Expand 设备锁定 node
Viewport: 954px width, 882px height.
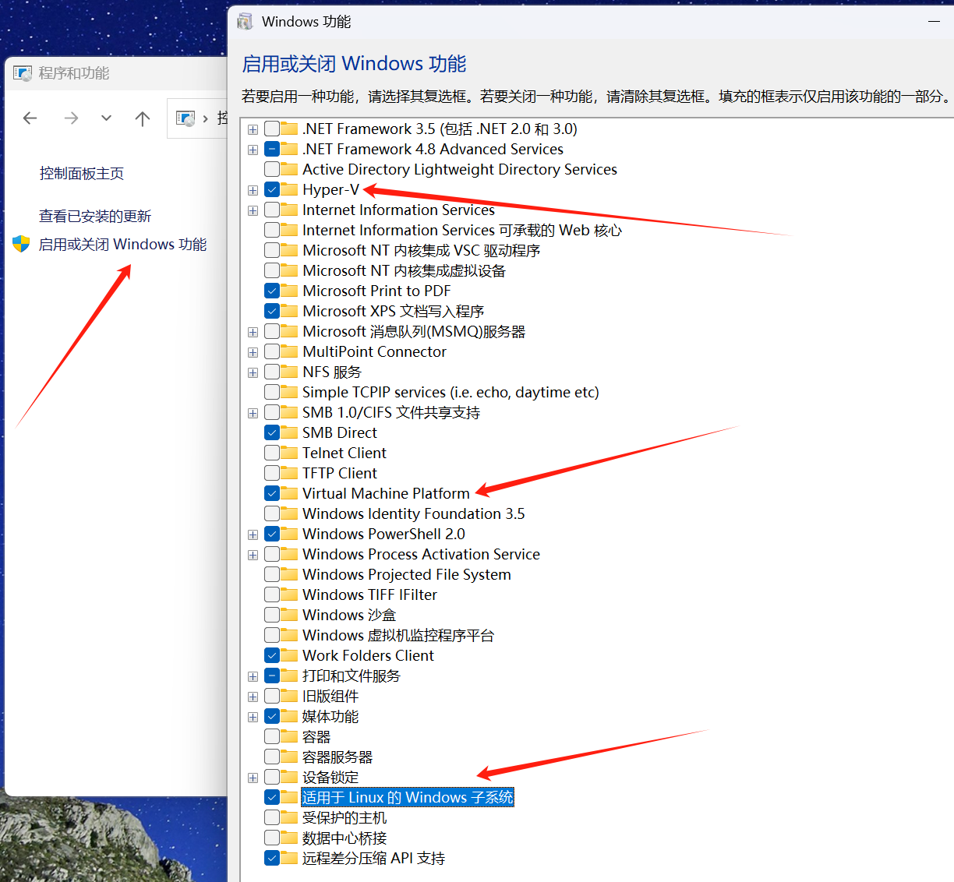pyautogui.click(x=253, y=778)
